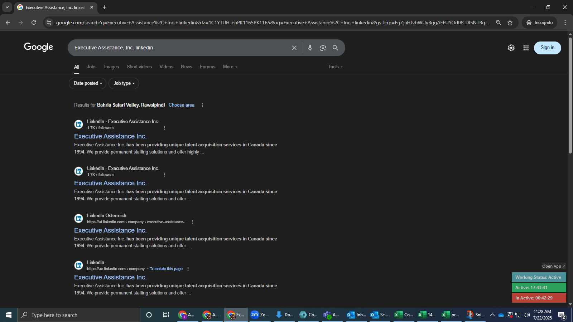Open the notification center icon
The image size is (573, 322).
562,315
